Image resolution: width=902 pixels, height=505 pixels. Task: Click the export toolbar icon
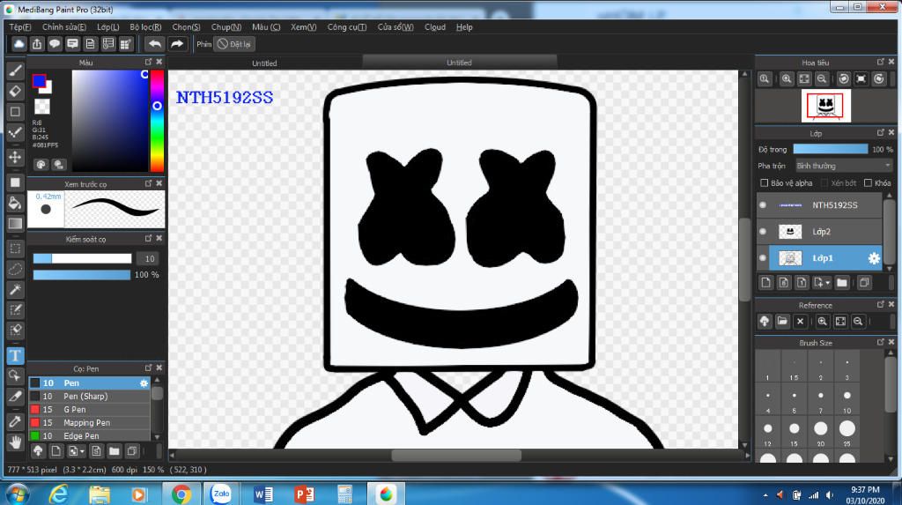37,44
